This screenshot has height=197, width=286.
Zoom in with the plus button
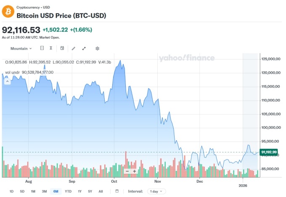pos(135,171)
